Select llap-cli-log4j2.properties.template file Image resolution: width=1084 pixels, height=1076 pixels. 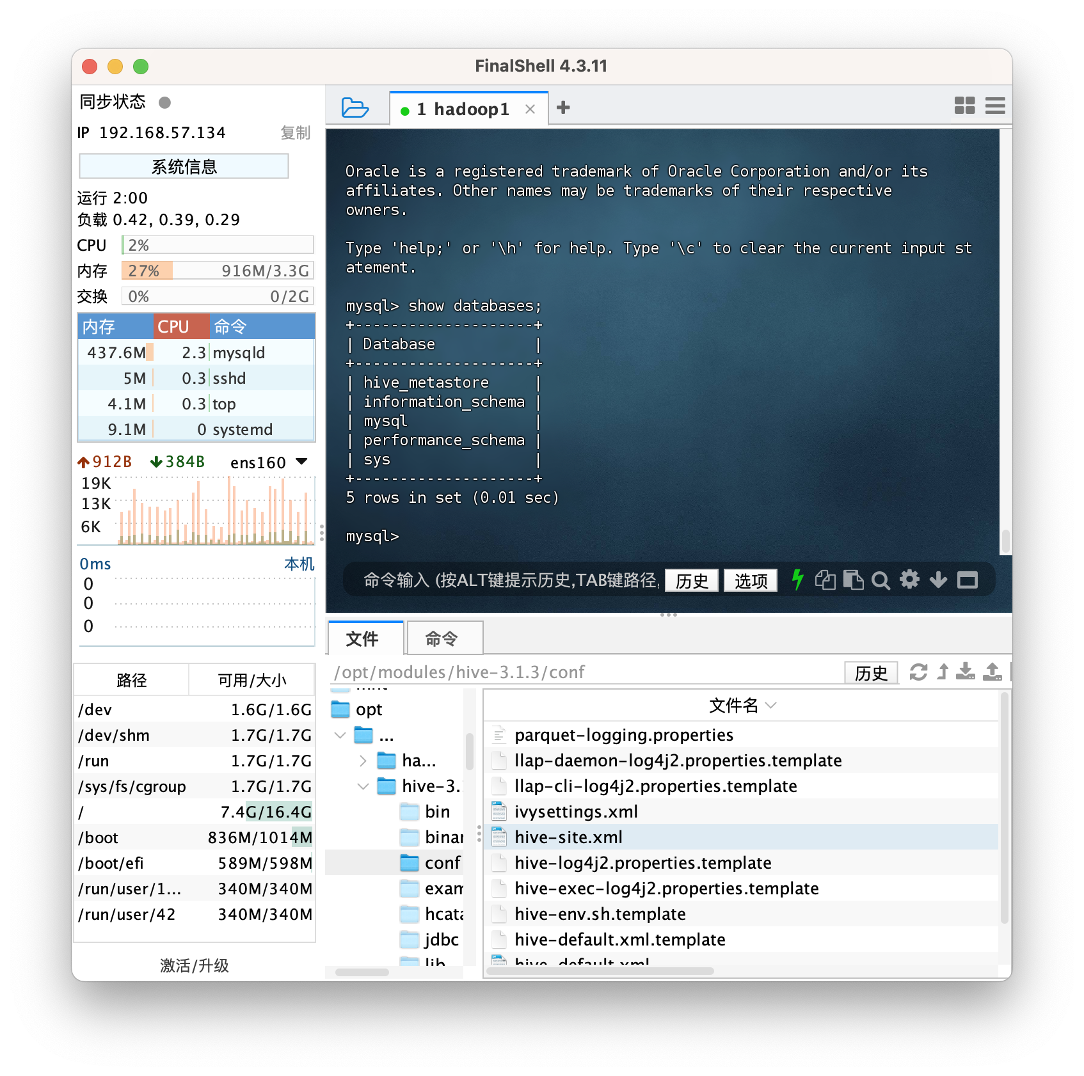[741, 786]
